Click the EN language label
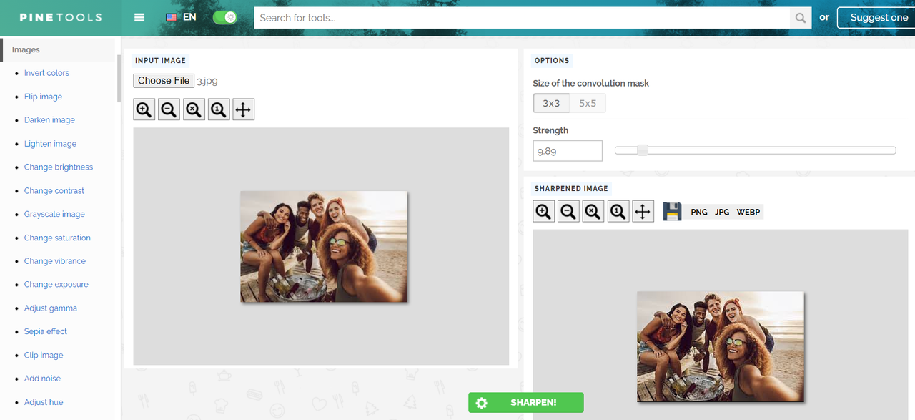915x420 pixels. (189, 17)
